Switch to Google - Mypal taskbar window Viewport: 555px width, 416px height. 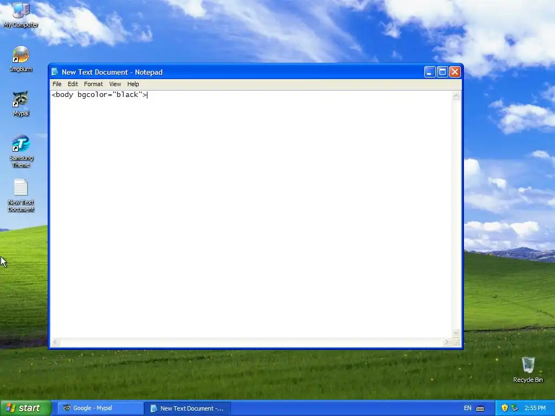[101, 408]
